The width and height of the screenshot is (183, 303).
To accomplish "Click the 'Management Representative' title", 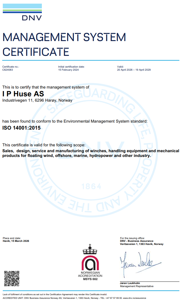I will tap(137, 286).
